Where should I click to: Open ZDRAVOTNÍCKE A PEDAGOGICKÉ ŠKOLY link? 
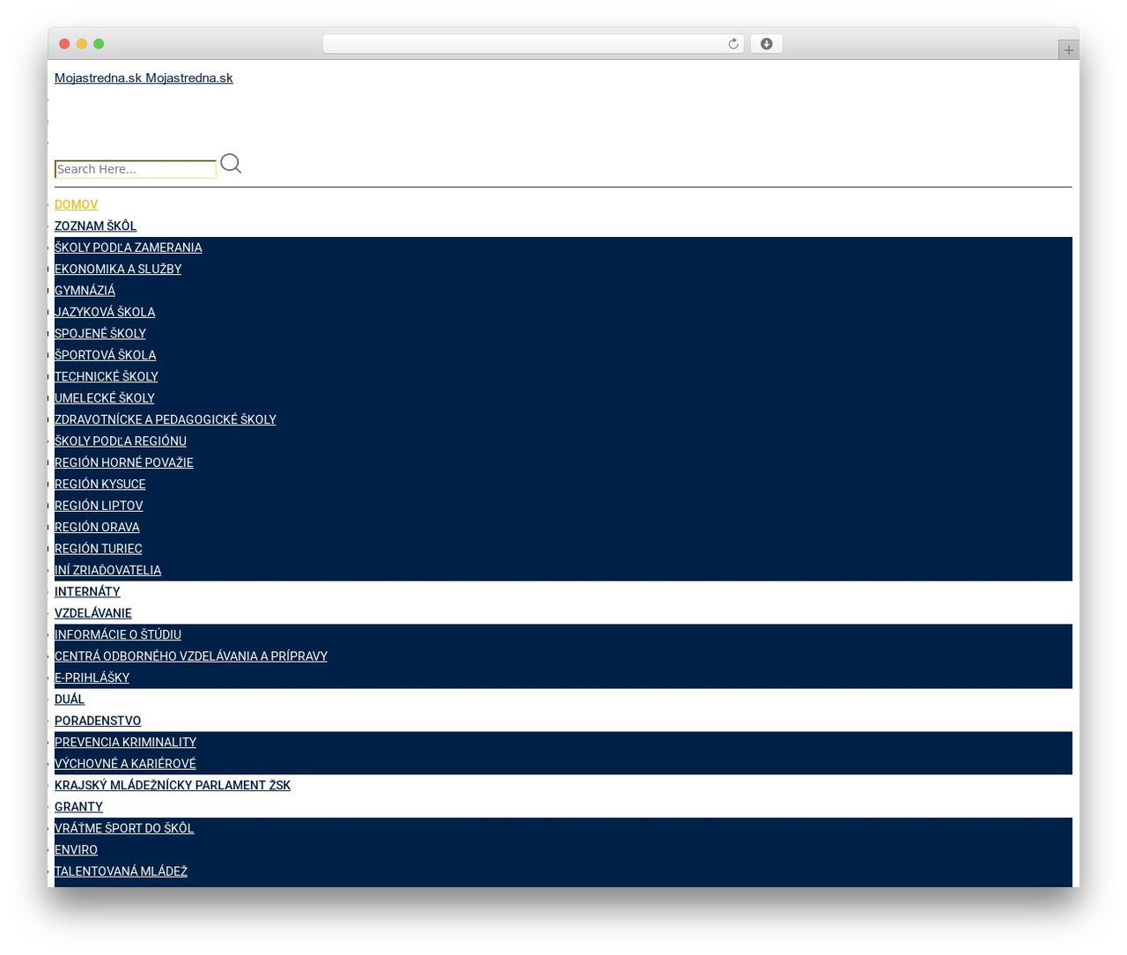166,419
